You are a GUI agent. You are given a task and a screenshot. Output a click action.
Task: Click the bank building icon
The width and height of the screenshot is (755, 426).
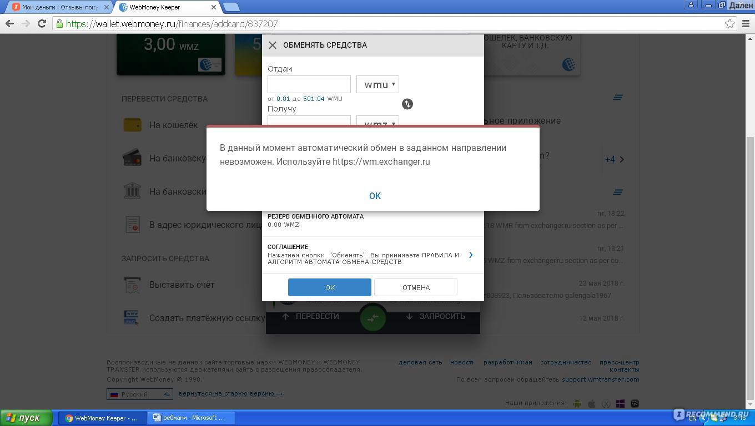pos(132,191)
